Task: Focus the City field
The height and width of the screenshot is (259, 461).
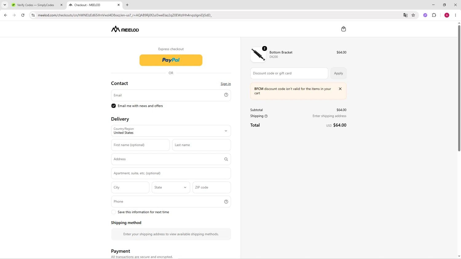Action: 130,187
